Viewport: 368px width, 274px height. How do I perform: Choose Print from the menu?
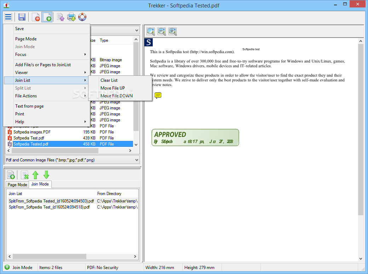pos(47,114)
